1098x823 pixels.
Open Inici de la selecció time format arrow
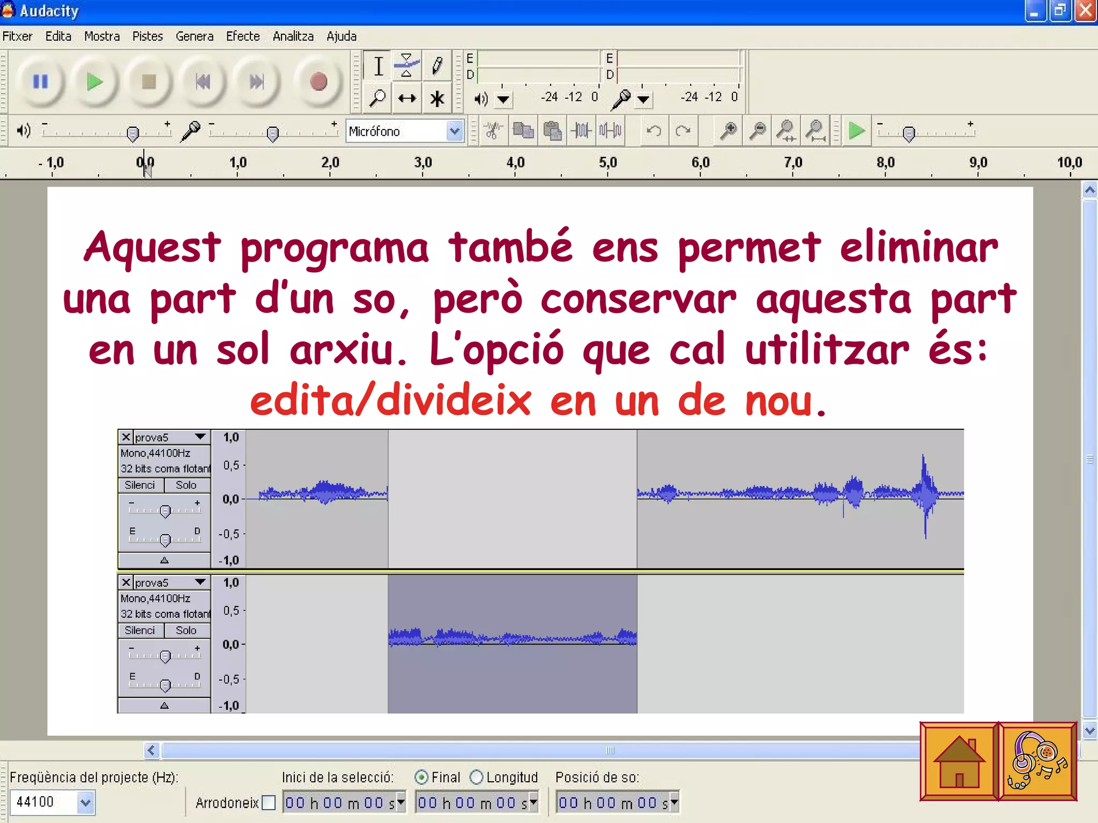pos(400,802)
